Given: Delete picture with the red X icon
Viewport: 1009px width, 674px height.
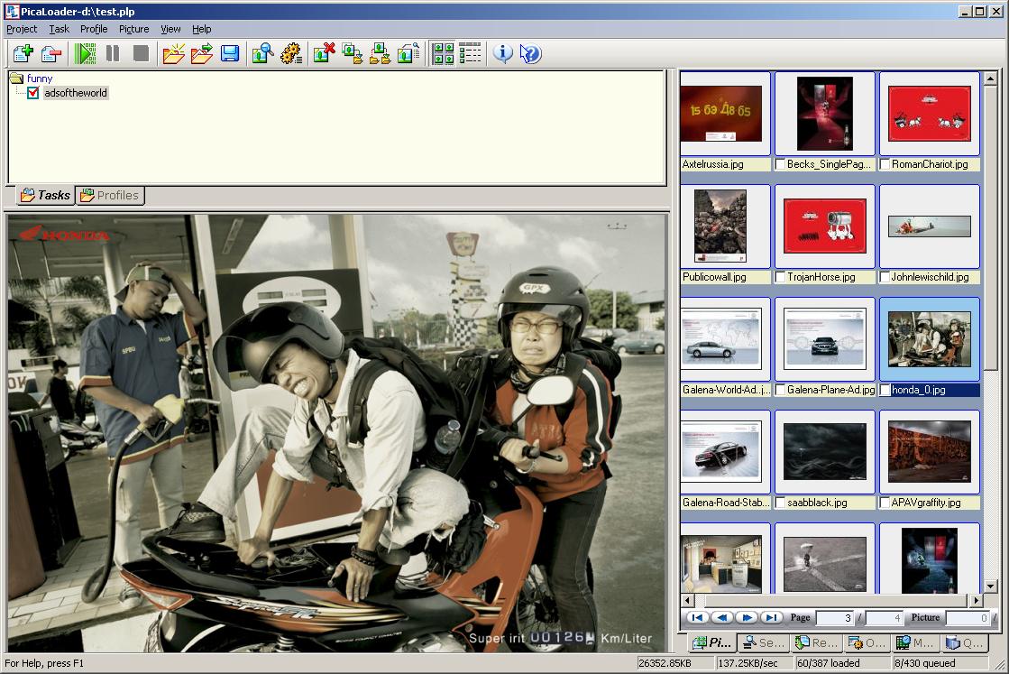Looking at the screenshot, I should pyautogui.click(x=325, y=53).
